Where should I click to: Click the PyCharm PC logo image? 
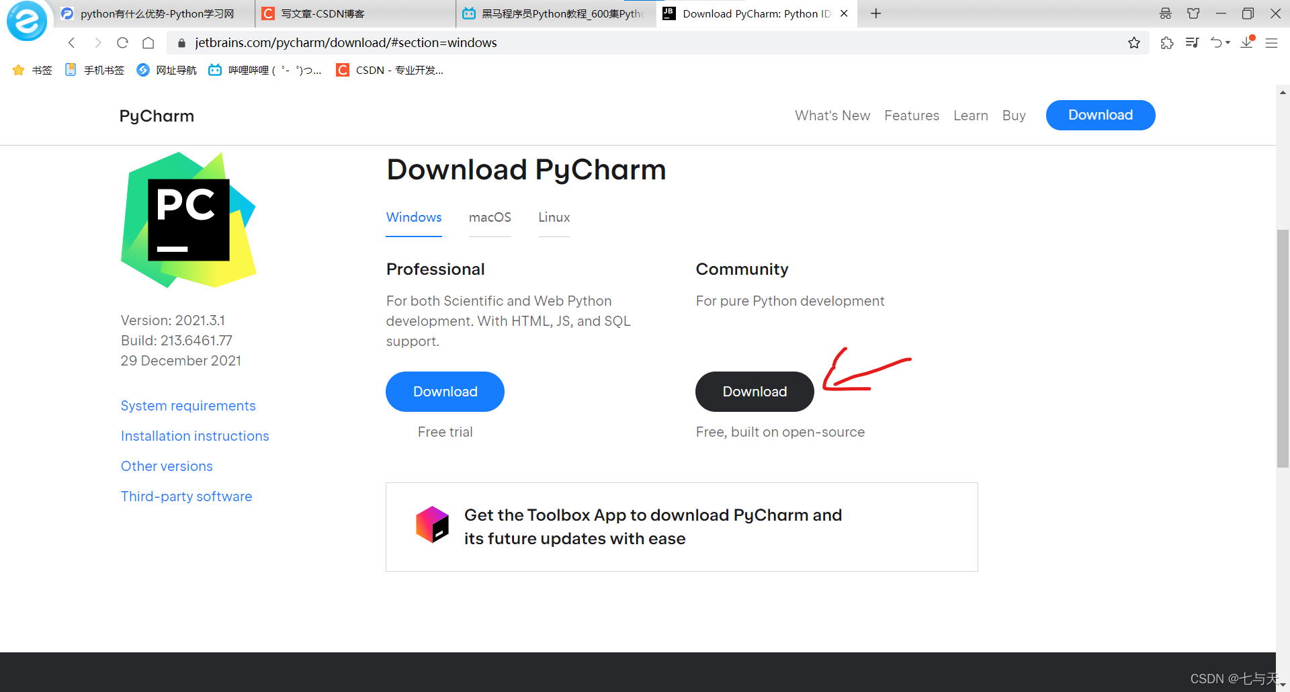pos(189,220)
